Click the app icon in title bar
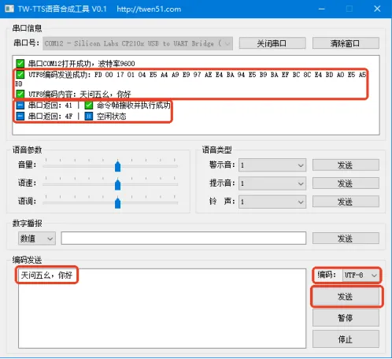Viewport: 392px width, 359px height. (9, 9)
